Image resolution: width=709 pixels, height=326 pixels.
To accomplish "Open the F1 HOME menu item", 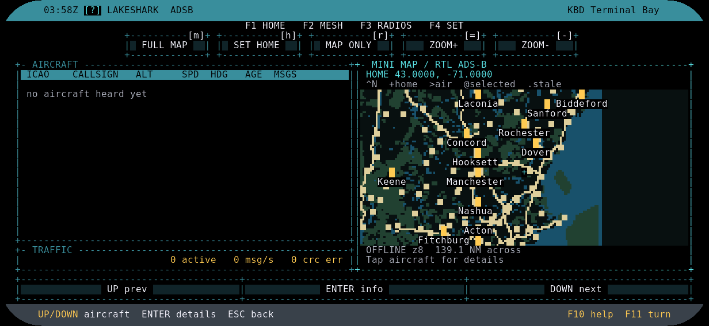I will pos(265,26).
